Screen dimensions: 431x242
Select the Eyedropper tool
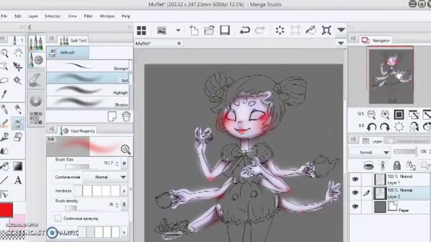[4, 94]
